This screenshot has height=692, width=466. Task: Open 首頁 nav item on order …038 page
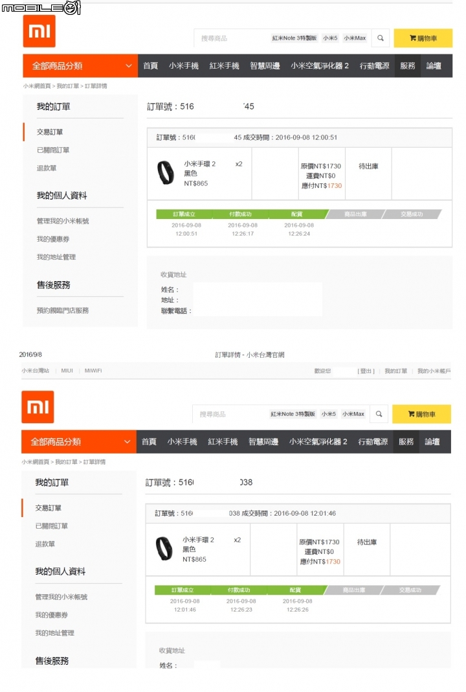[x=149, y=442]
